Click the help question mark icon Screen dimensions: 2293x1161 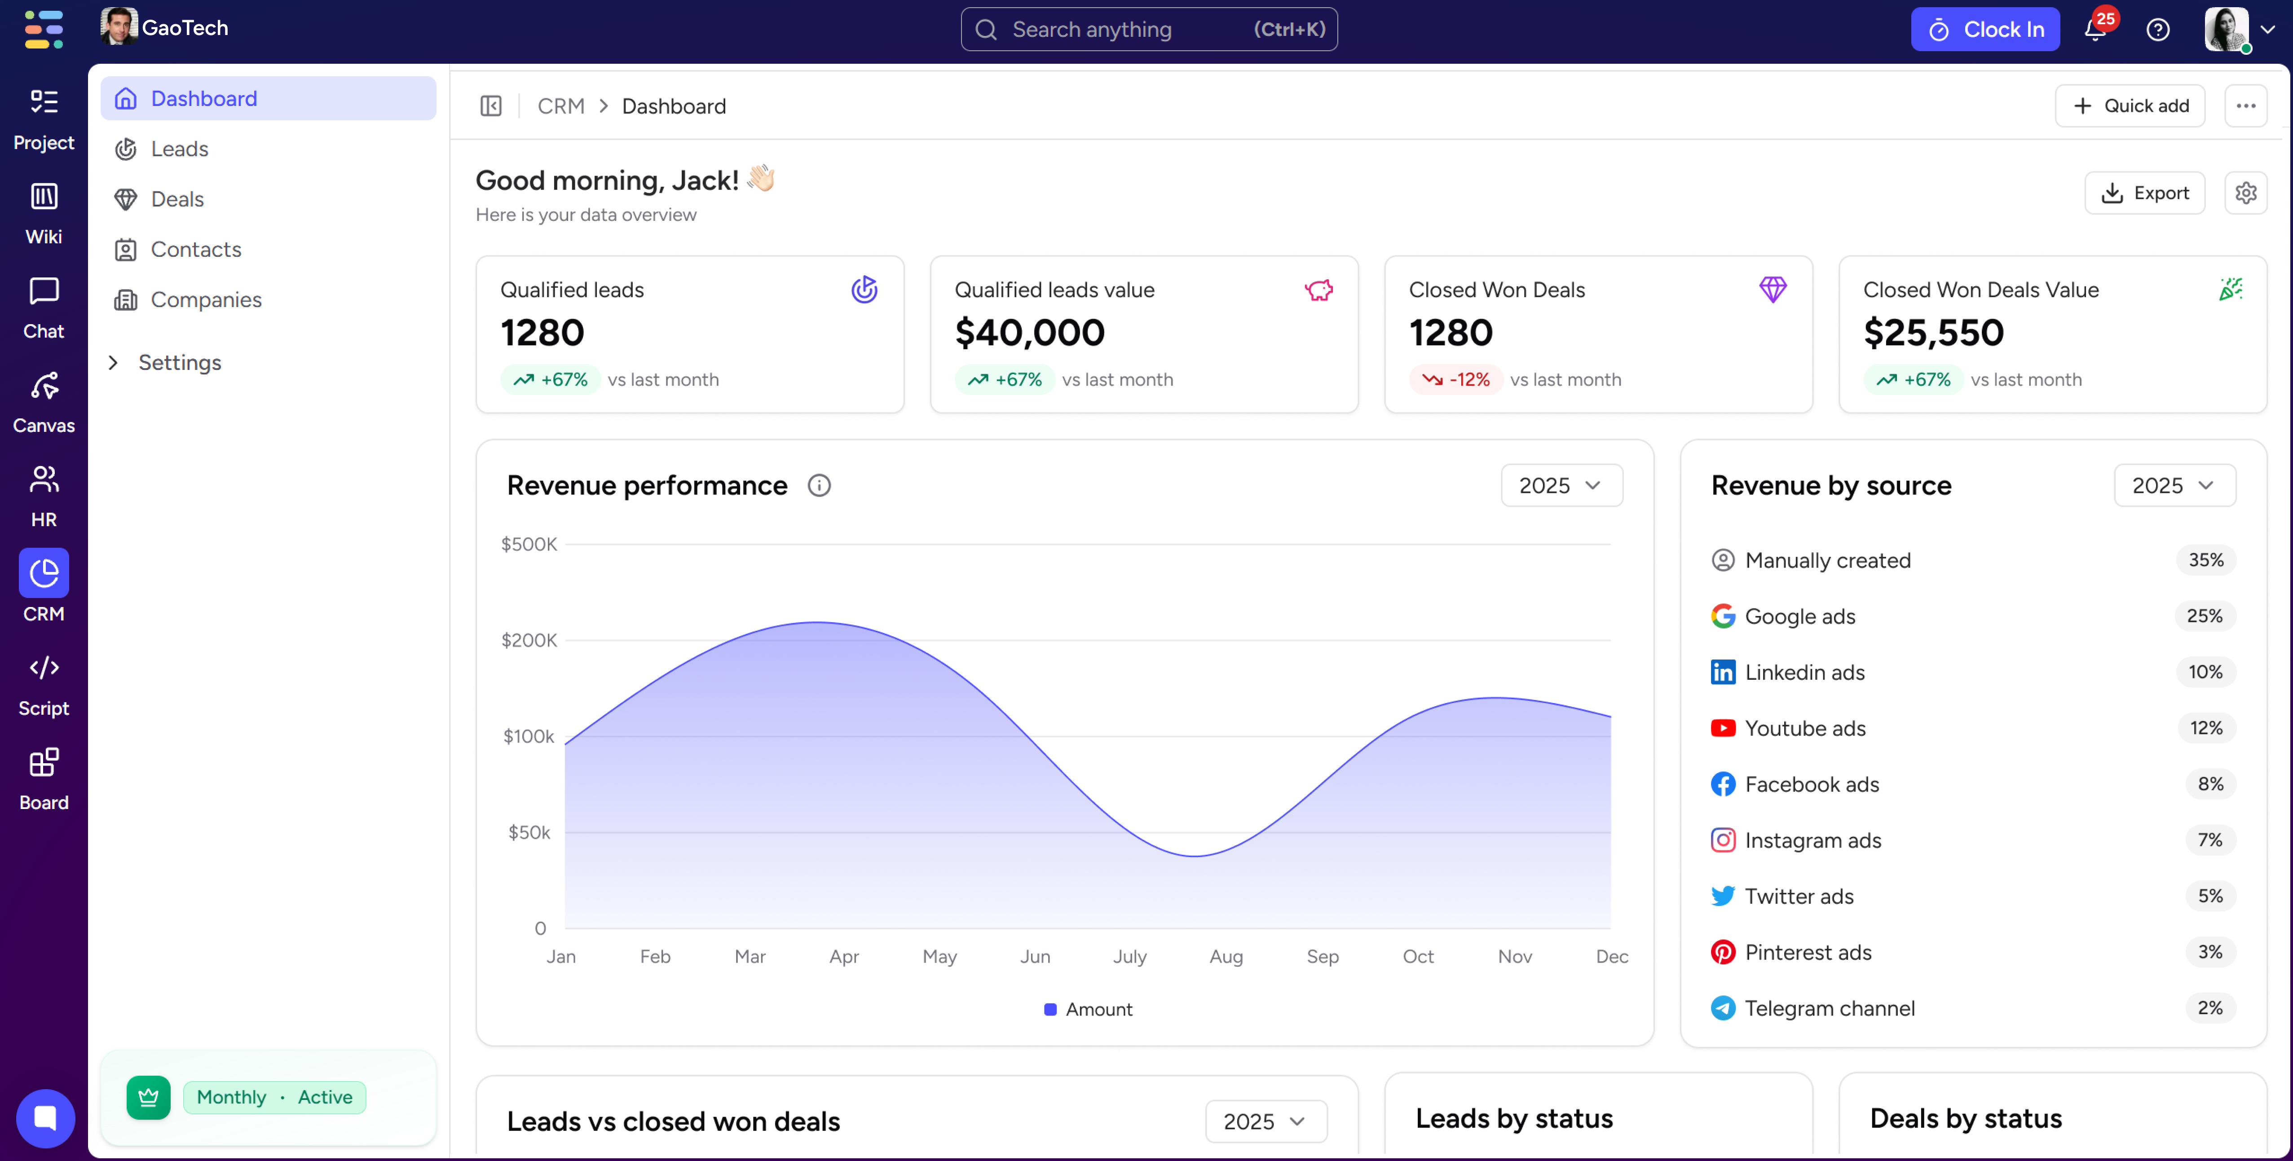point(2158,30)
